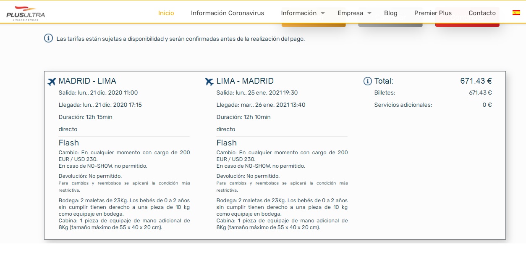The image size is (526, 264).
Task: Click the 'Las tarifas están sujetas a disponibilidad' notice
Action: (181, 39)
